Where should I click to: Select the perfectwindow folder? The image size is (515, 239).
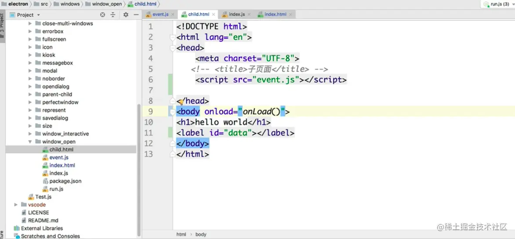(x=60, y=102)
